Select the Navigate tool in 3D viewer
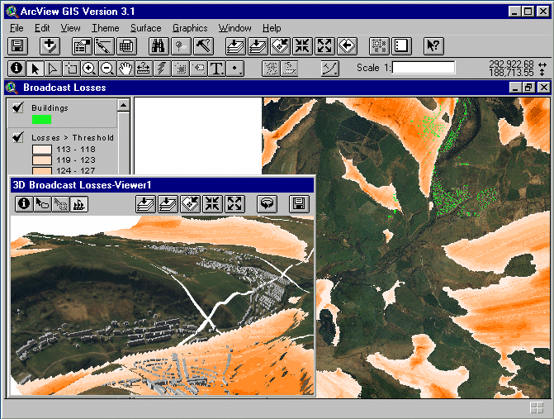554x419 pixels. coord(41,203)
